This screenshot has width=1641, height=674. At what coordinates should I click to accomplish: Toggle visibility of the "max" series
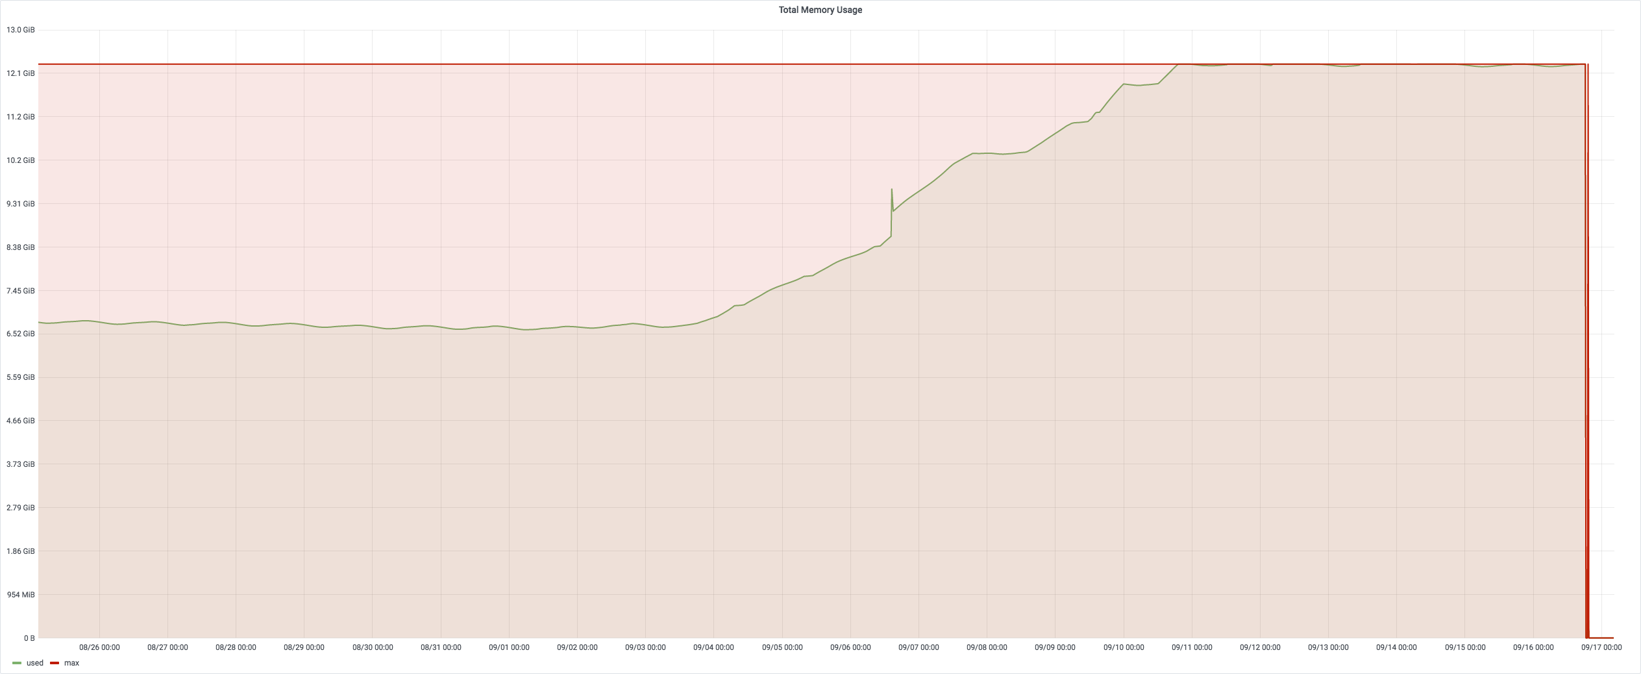click(71, 663)
